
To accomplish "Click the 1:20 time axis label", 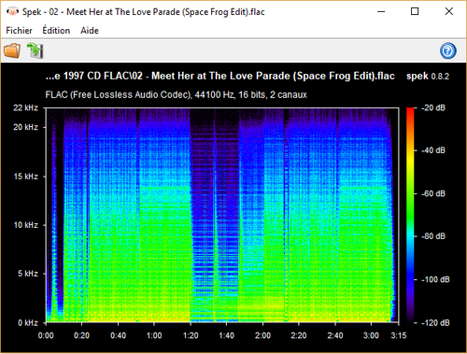I will coord(191,335).
